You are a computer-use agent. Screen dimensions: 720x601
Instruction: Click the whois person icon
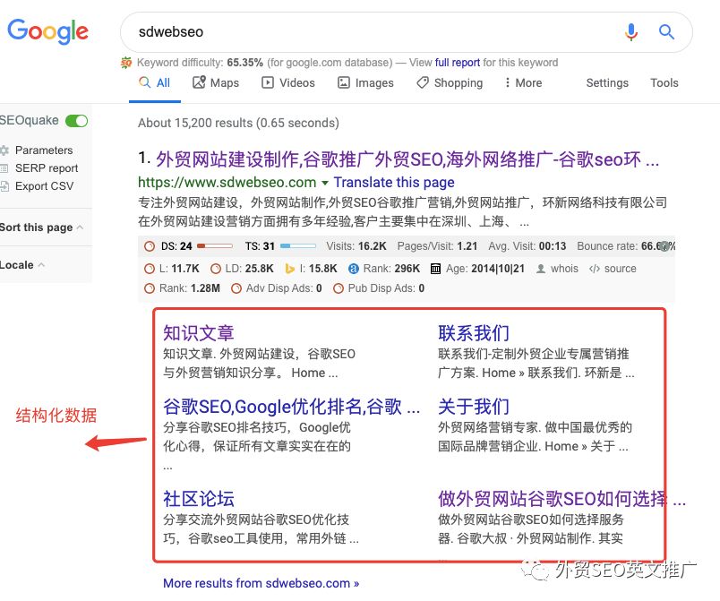(x=541, y=269)
